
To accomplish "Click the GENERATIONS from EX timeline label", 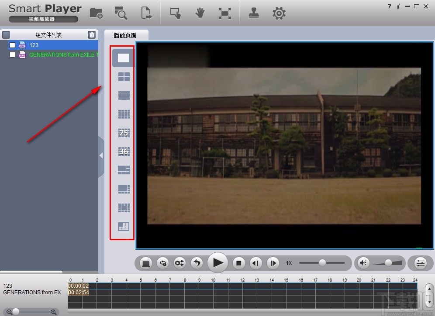I will click(x=32, y=292).
